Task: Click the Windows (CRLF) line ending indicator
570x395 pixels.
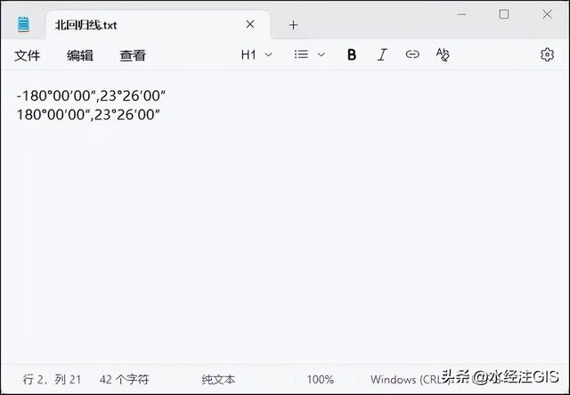Action: [409, 379]
